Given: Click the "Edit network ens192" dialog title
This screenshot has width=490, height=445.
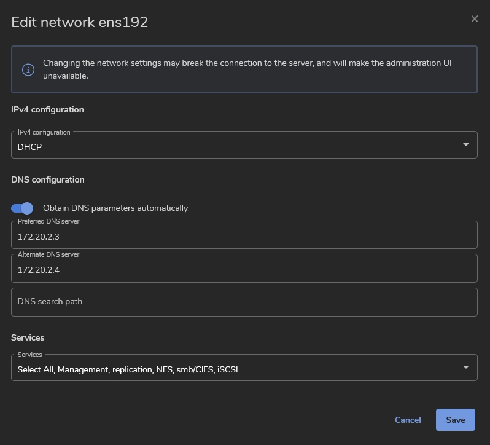Looking at the screenshot, I should pos(80,22).
